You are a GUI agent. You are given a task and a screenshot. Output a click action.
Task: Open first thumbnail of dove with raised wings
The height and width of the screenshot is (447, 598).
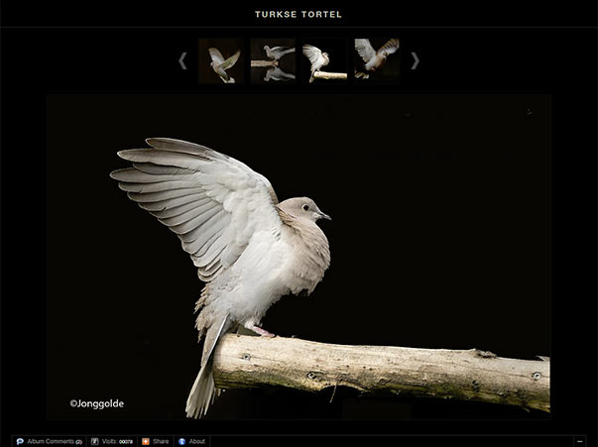220,60
